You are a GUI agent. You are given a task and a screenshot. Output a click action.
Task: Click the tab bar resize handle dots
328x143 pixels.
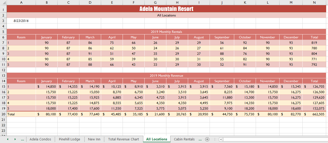pos(215,139)
